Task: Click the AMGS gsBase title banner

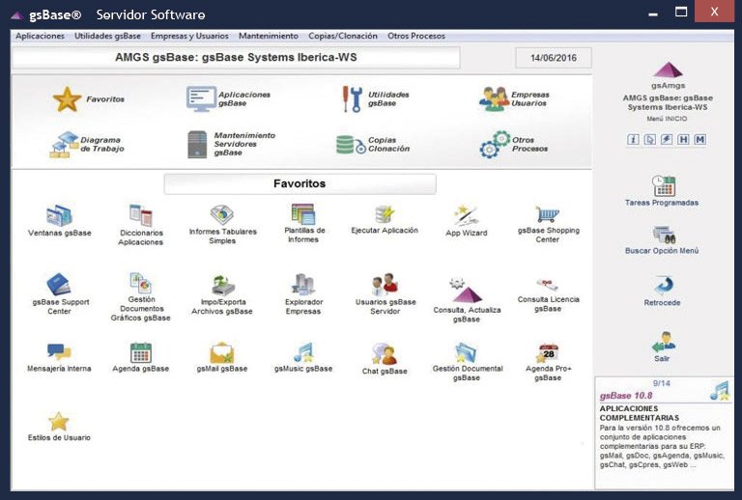Action: pyautogui.click(x=236, y=58)
